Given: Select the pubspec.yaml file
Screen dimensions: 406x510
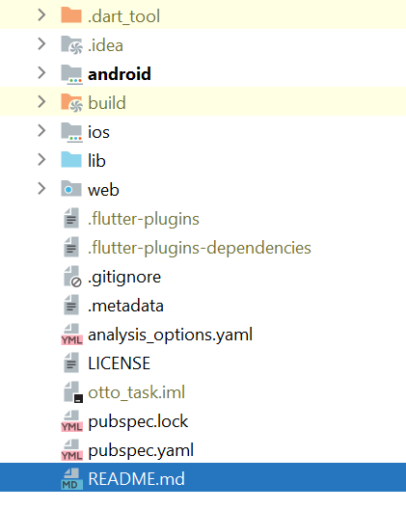Looking at the screenshot, I should [203, 449].
